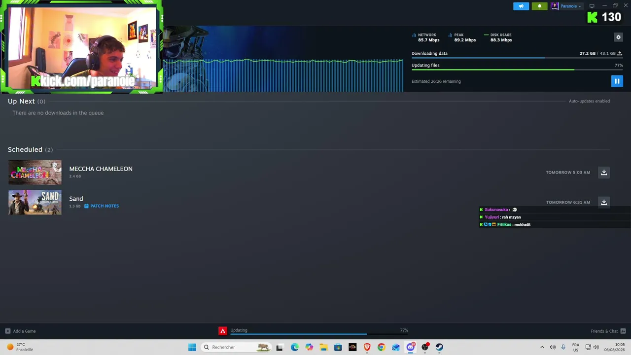Open Steam announcements megaphone button
Screen dimensions: 631x355
coord(521,6)
